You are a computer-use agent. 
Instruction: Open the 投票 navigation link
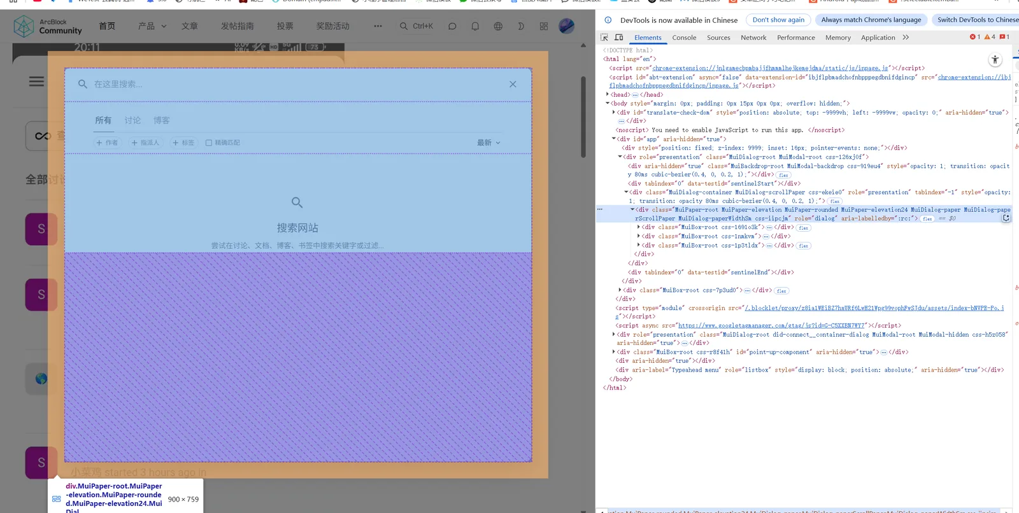(285, 26)
